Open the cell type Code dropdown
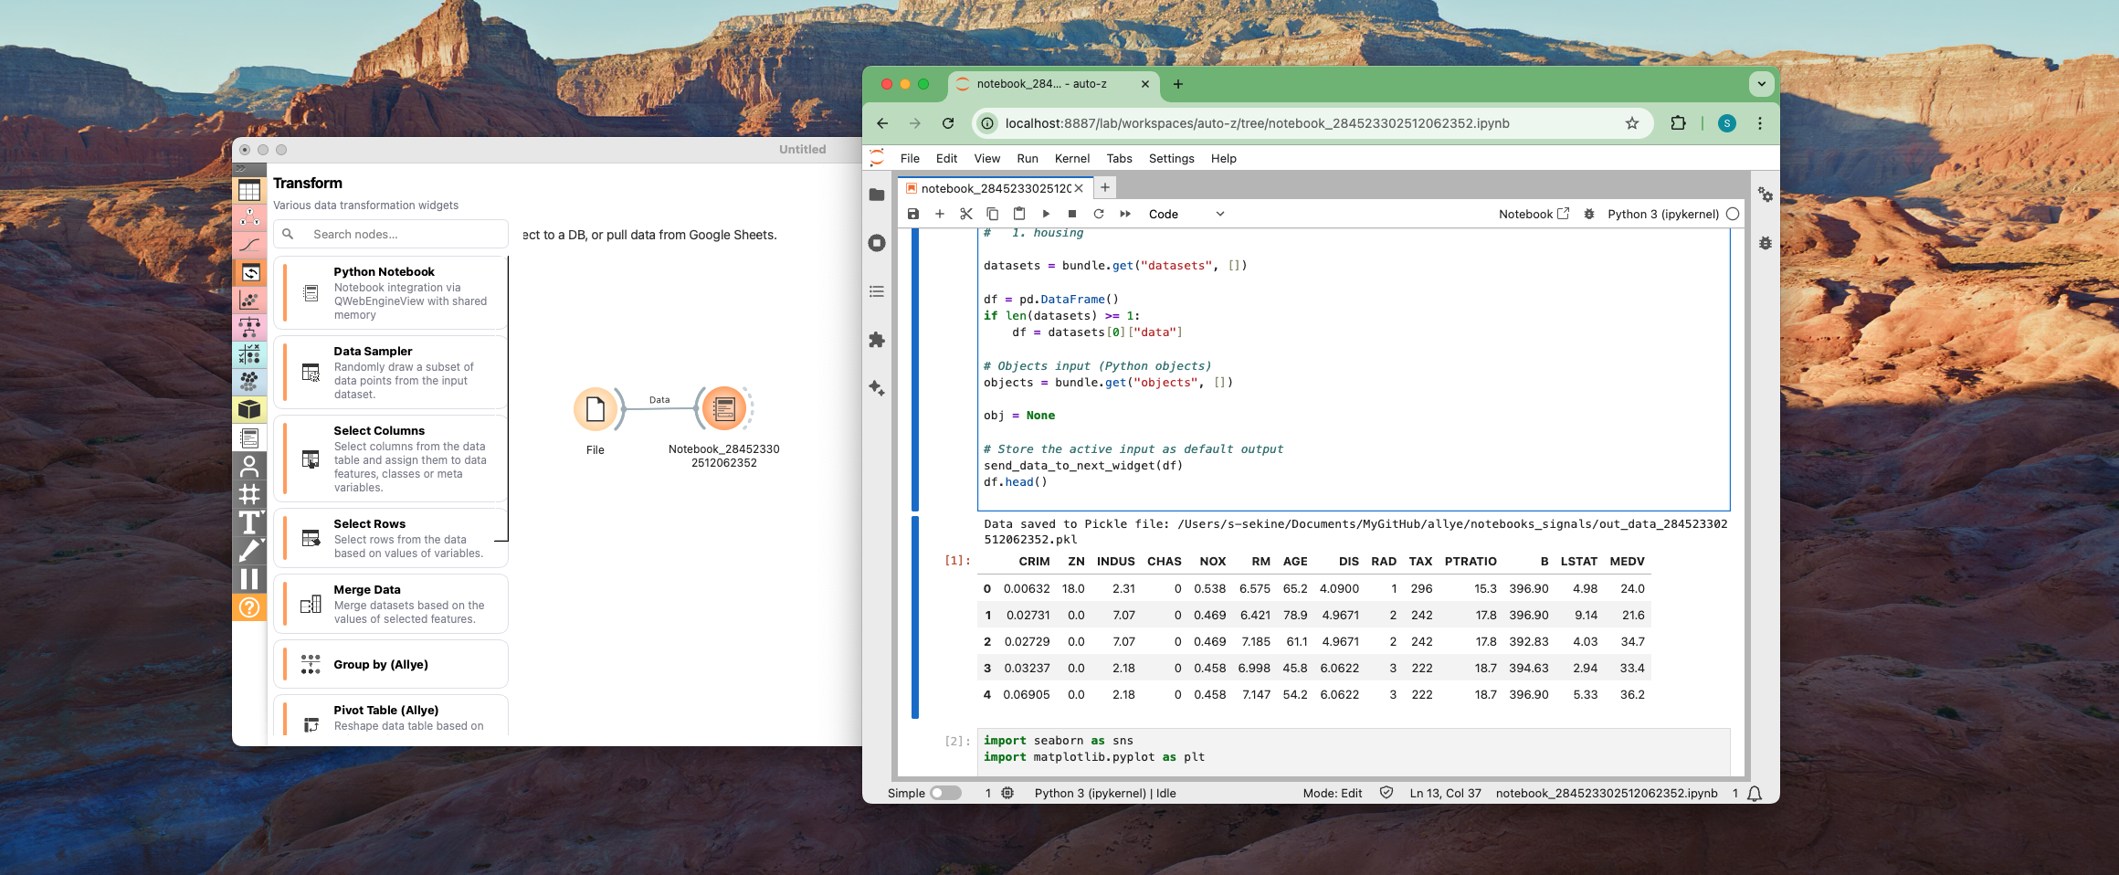The width and height of the screenshot is (2119, 875). click(1186, 214)
